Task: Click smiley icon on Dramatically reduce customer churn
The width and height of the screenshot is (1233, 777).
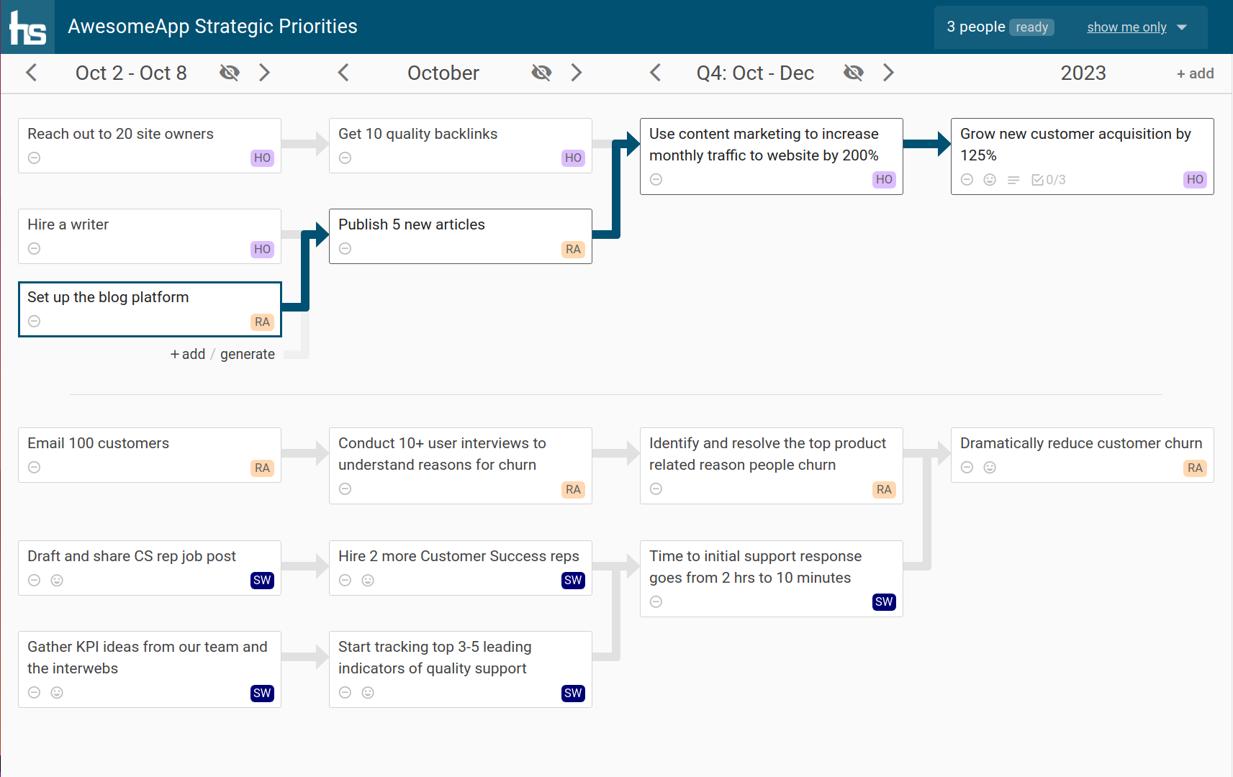Action: click(x=990, y=468)
